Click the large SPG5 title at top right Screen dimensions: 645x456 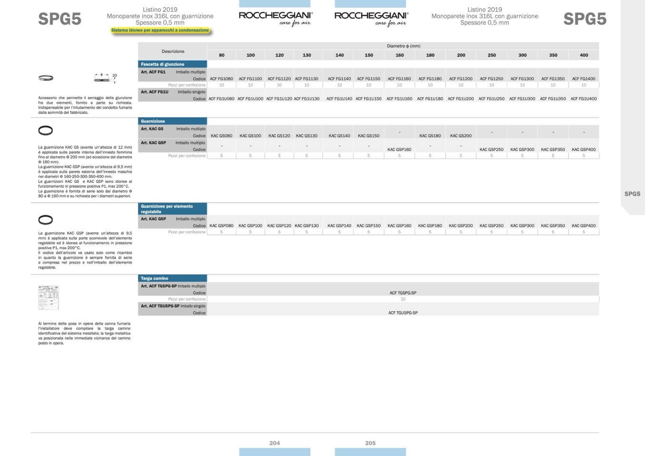tap(585, 19)
